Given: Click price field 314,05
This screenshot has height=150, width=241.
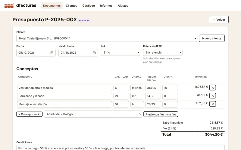Looking at the screenshot, I should [x=153, y=88].
